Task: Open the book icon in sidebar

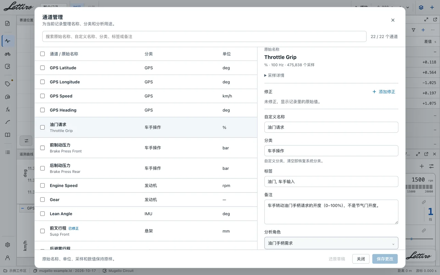Action: (8, 135)
